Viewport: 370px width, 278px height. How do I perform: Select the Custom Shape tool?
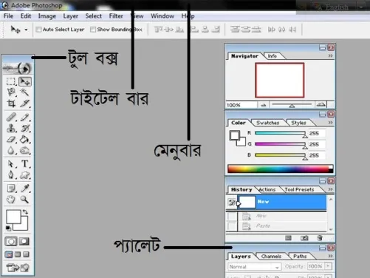coord(25,175)
